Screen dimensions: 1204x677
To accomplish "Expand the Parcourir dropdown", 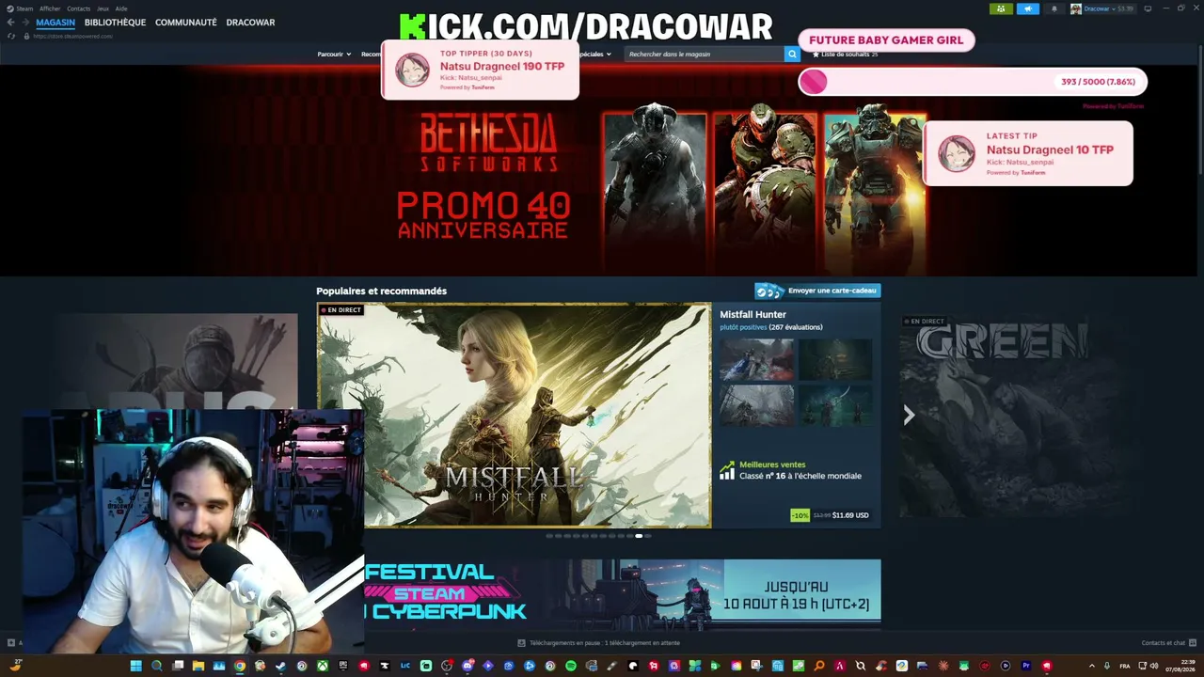I will click(334, 55).
